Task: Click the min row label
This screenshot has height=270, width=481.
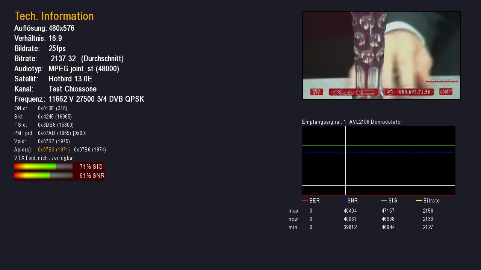Action: coord(293,227)
